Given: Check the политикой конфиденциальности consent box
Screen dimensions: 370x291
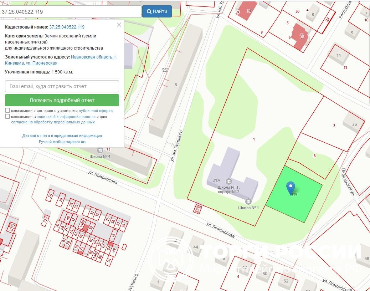Looking at the screenshot, I should pyautogui.click(x=7, y=117).
